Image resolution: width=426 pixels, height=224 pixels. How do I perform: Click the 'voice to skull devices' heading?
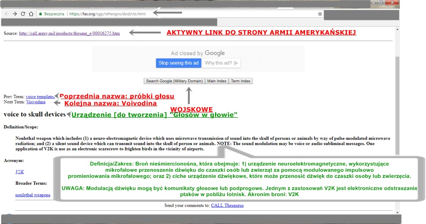[x=35, y=114]
